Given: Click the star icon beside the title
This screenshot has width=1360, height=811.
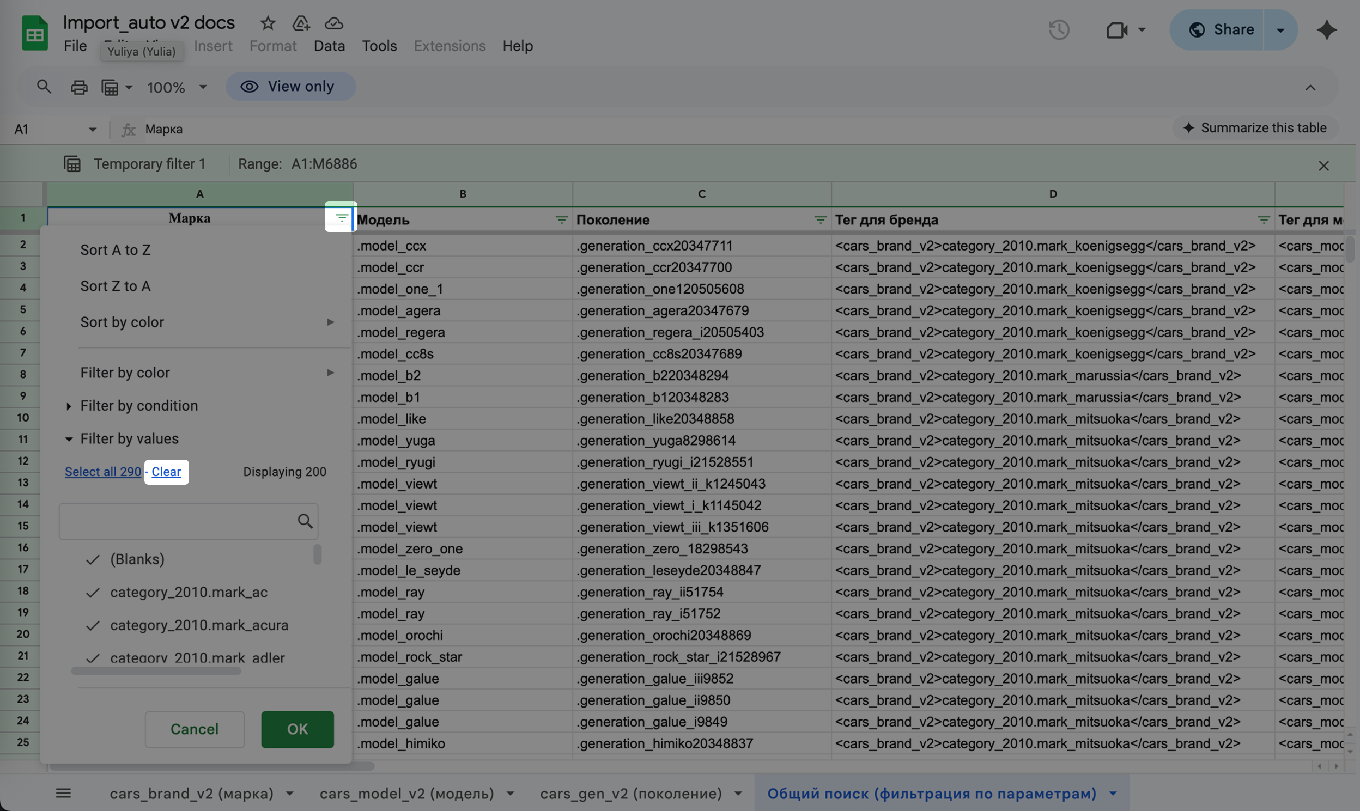Looking at the screenshot, I should point(268,23).
